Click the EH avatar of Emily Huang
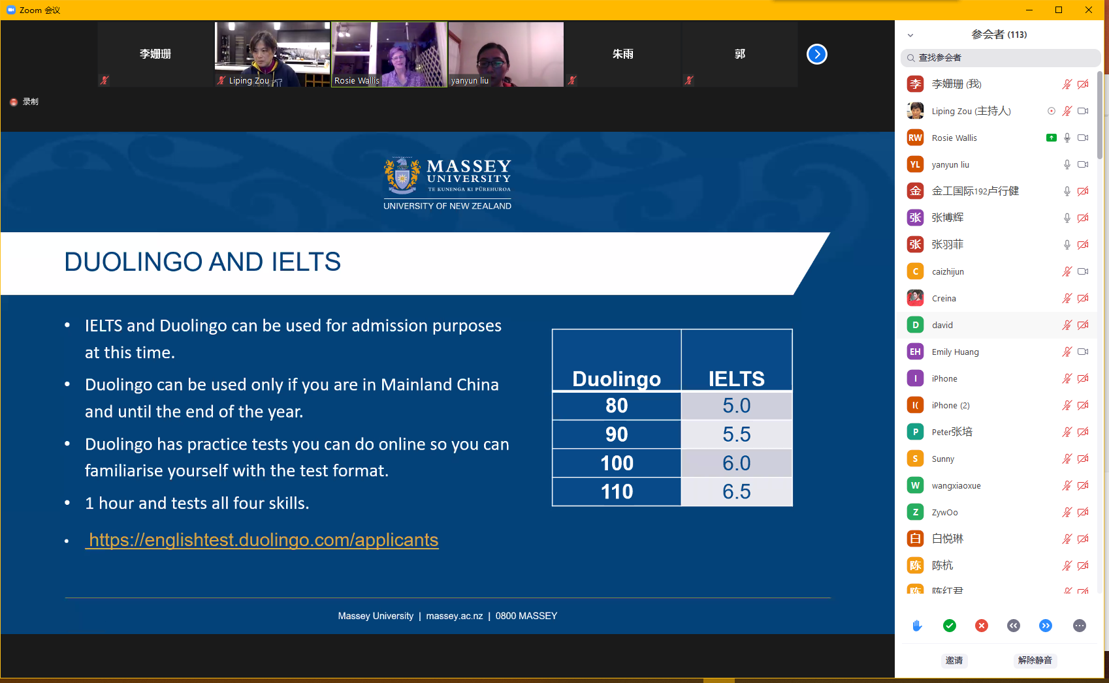 [x=915, y=352]
